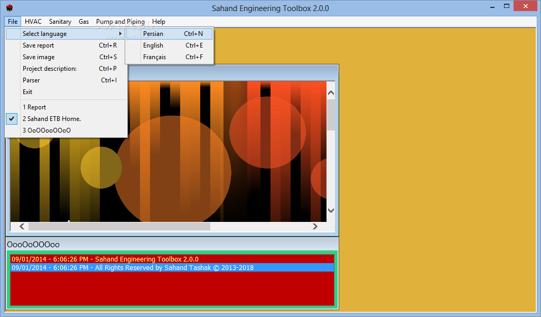Click the vertical scrollbar thumb of image

pos(331,115)
